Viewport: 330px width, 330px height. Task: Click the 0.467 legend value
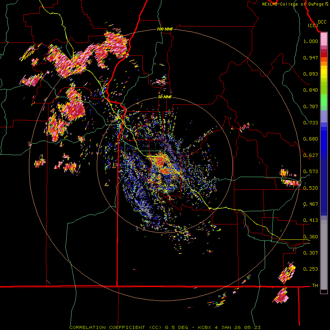[311, 204]
